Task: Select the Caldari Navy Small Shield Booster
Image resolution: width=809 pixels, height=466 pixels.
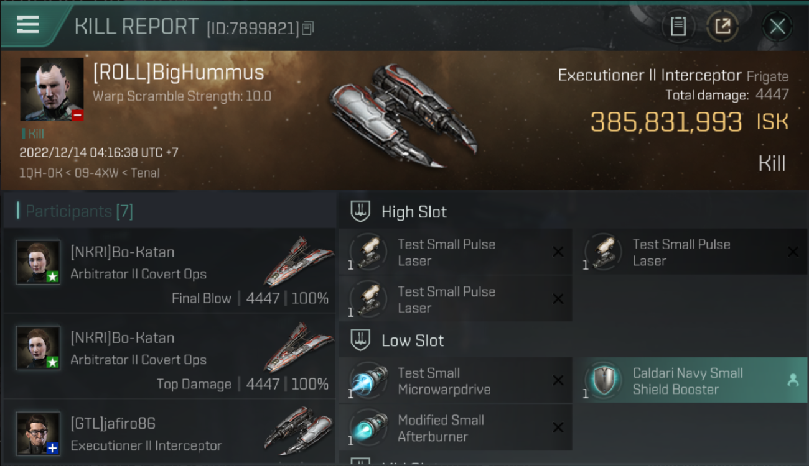Action: pyautogui.click(x=690, y=380)
